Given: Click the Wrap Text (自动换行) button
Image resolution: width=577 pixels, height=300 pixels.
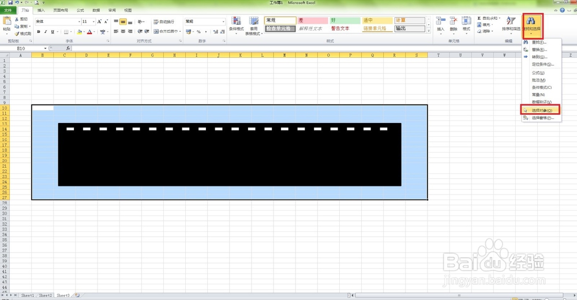Looking at the screenshot, I should (x=164, y=22).
